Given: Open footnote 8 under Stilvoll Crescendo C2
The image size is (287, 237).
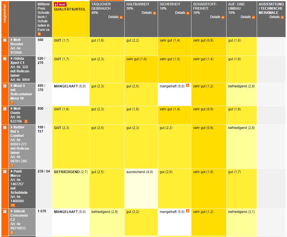Looking at the screenshot, I should tap(12, 232).
